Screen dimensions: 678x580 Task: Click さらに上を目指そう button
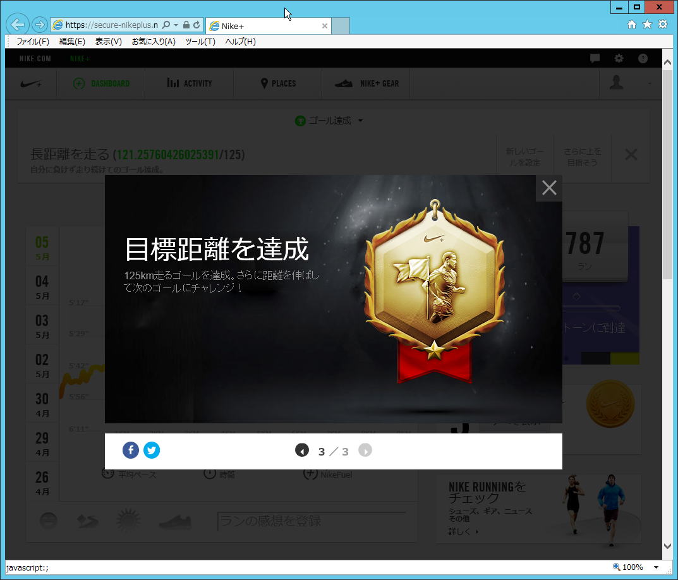pos(582,157)
